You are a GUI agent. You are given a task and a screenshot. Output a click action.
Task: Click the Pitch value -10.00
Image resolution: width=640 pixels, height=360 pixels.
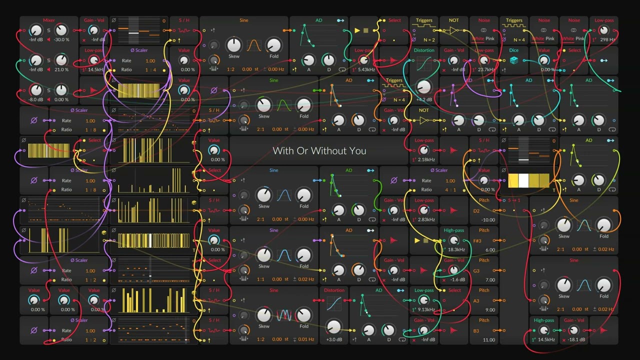[488, 220]
